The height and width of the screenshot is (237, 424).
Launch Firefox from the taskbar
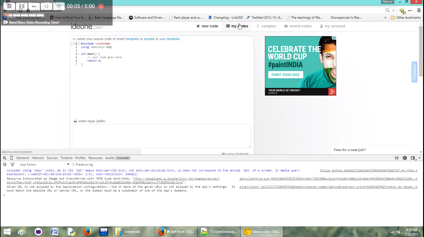[87, 232]
